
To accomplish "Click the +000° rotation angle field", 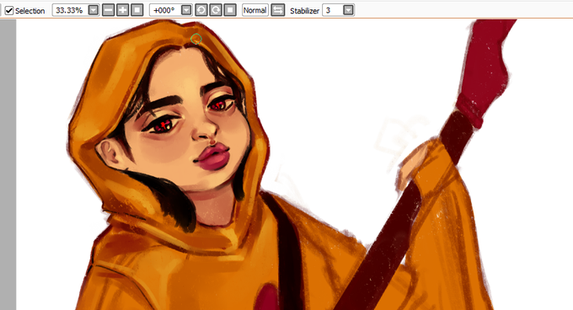I will pyautogui.click(x=165, y=10).
